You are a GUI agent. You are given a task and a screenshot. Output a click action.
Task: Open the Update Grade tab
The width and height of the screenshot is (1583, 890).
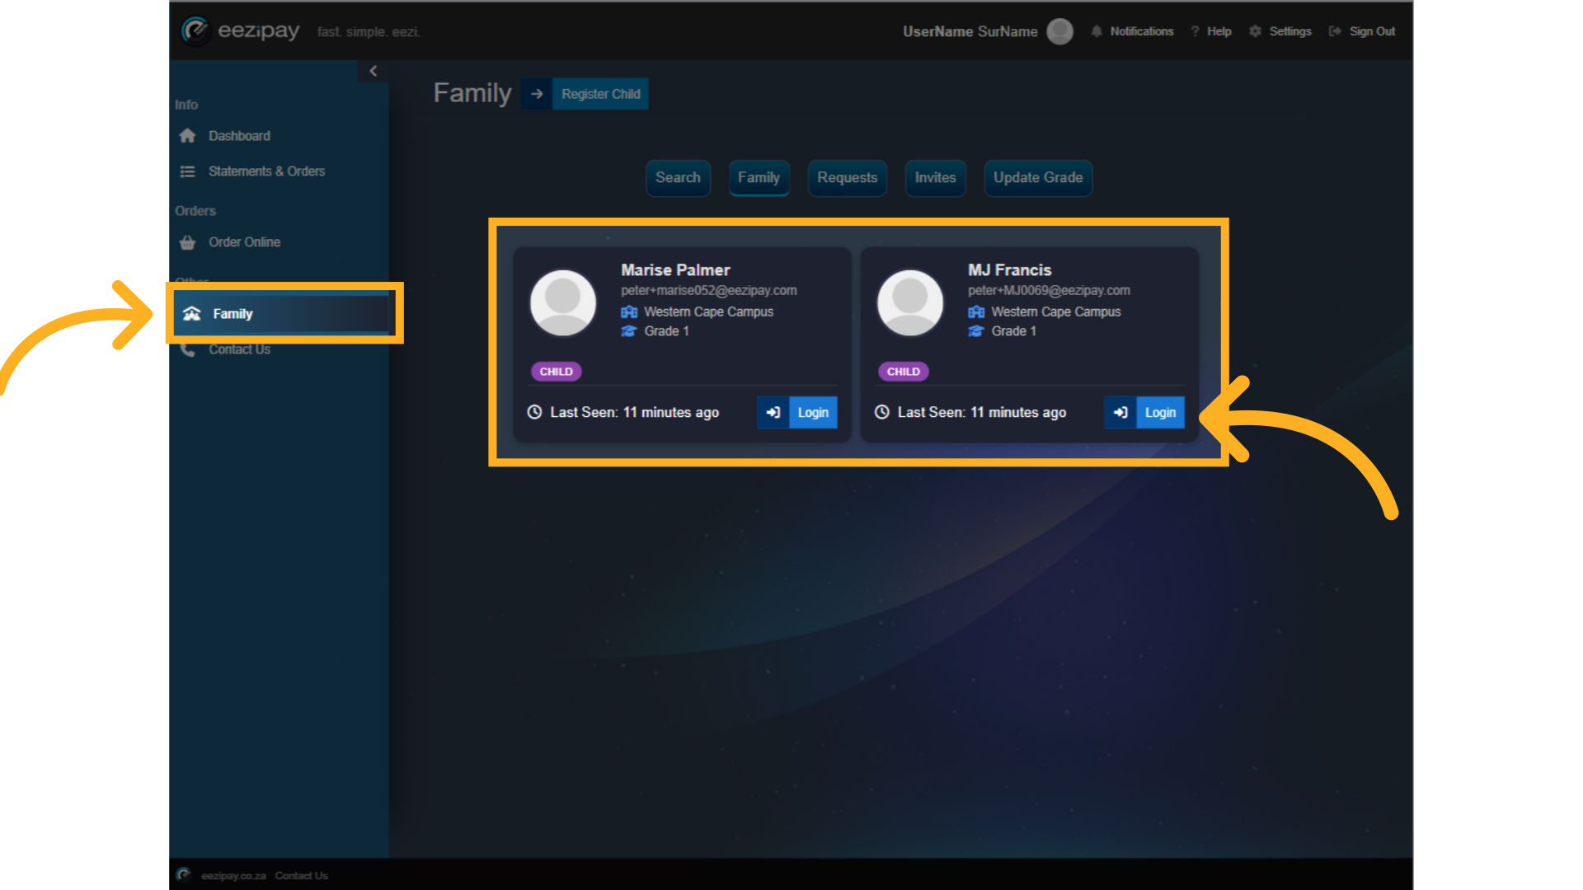point(1038,178)
